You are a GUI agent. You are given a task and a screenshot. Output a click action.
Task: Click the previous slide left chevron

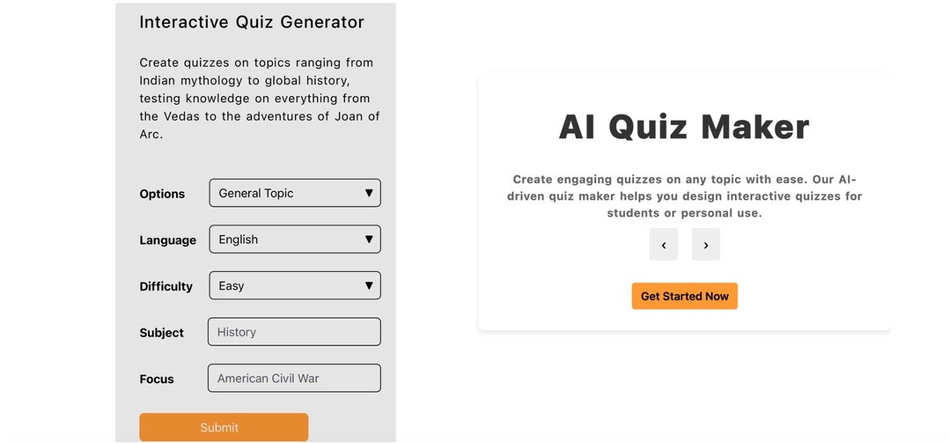click(664, 245)
